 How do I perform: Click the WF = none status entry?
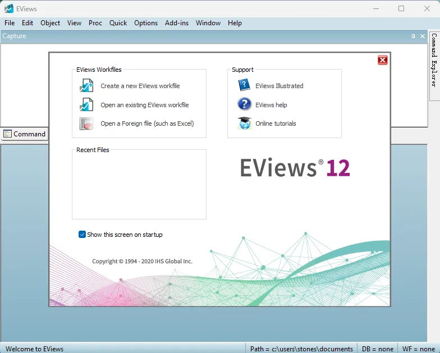tap(419, 349)
